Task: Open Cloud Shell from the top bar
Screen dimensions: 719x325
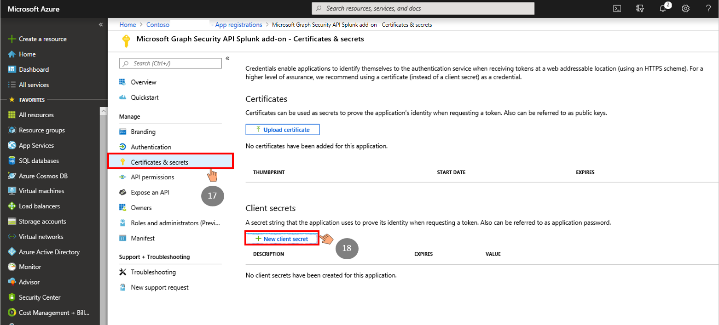Action: [617, 8]
